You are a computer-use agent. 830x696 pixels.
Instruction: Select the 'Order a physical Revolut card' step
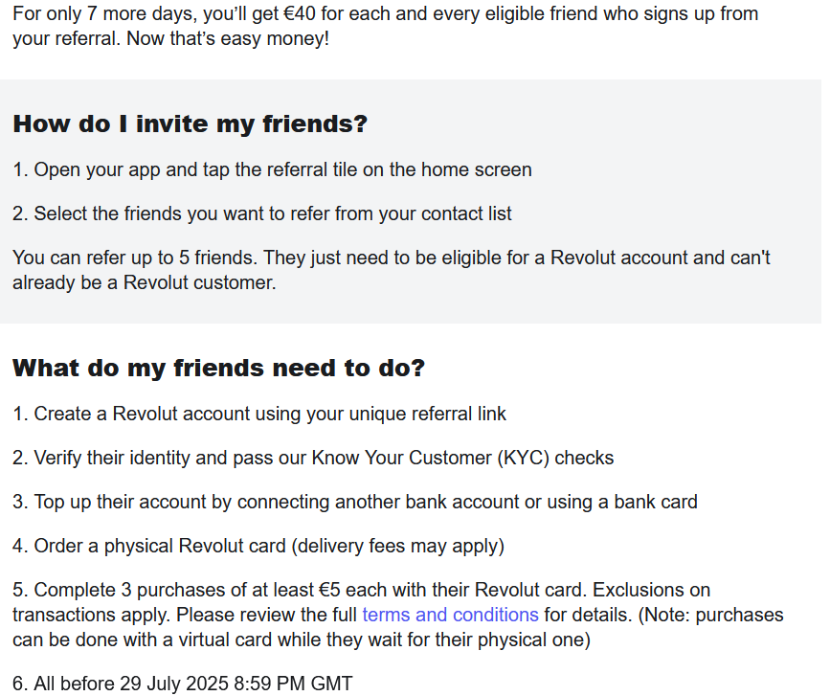click(x=258, y=546)
